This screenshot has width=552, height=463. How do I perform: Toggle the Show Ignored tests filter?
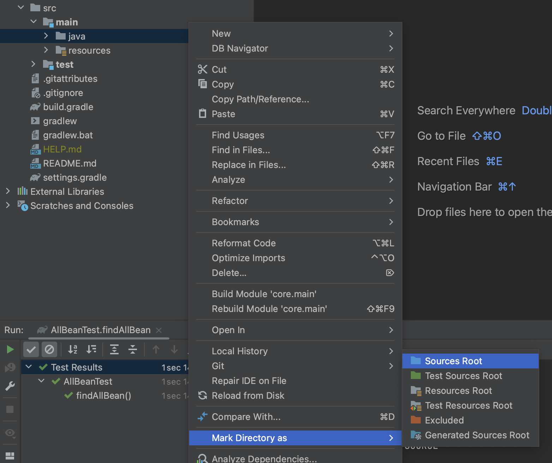[x=49, y=349]
